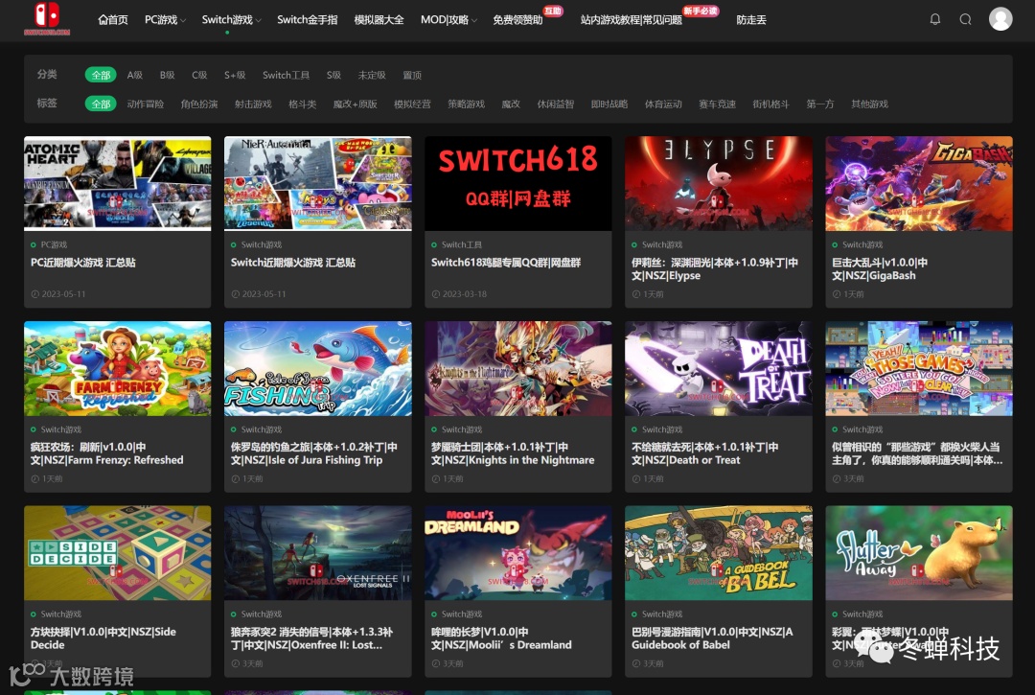Filter category by 未定级

point(372,75)
